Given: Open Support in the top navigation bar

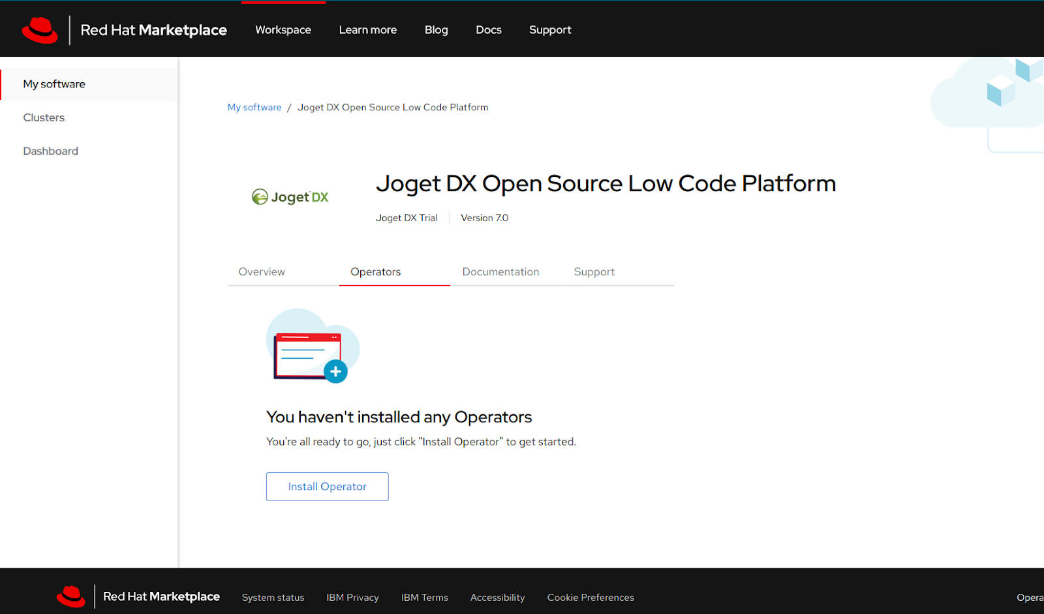Looking at the screenshot, I should (550, 30).
